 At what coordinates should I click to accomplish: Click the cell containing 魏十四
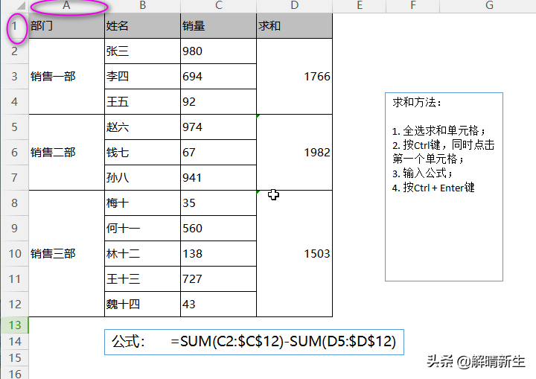142,304
